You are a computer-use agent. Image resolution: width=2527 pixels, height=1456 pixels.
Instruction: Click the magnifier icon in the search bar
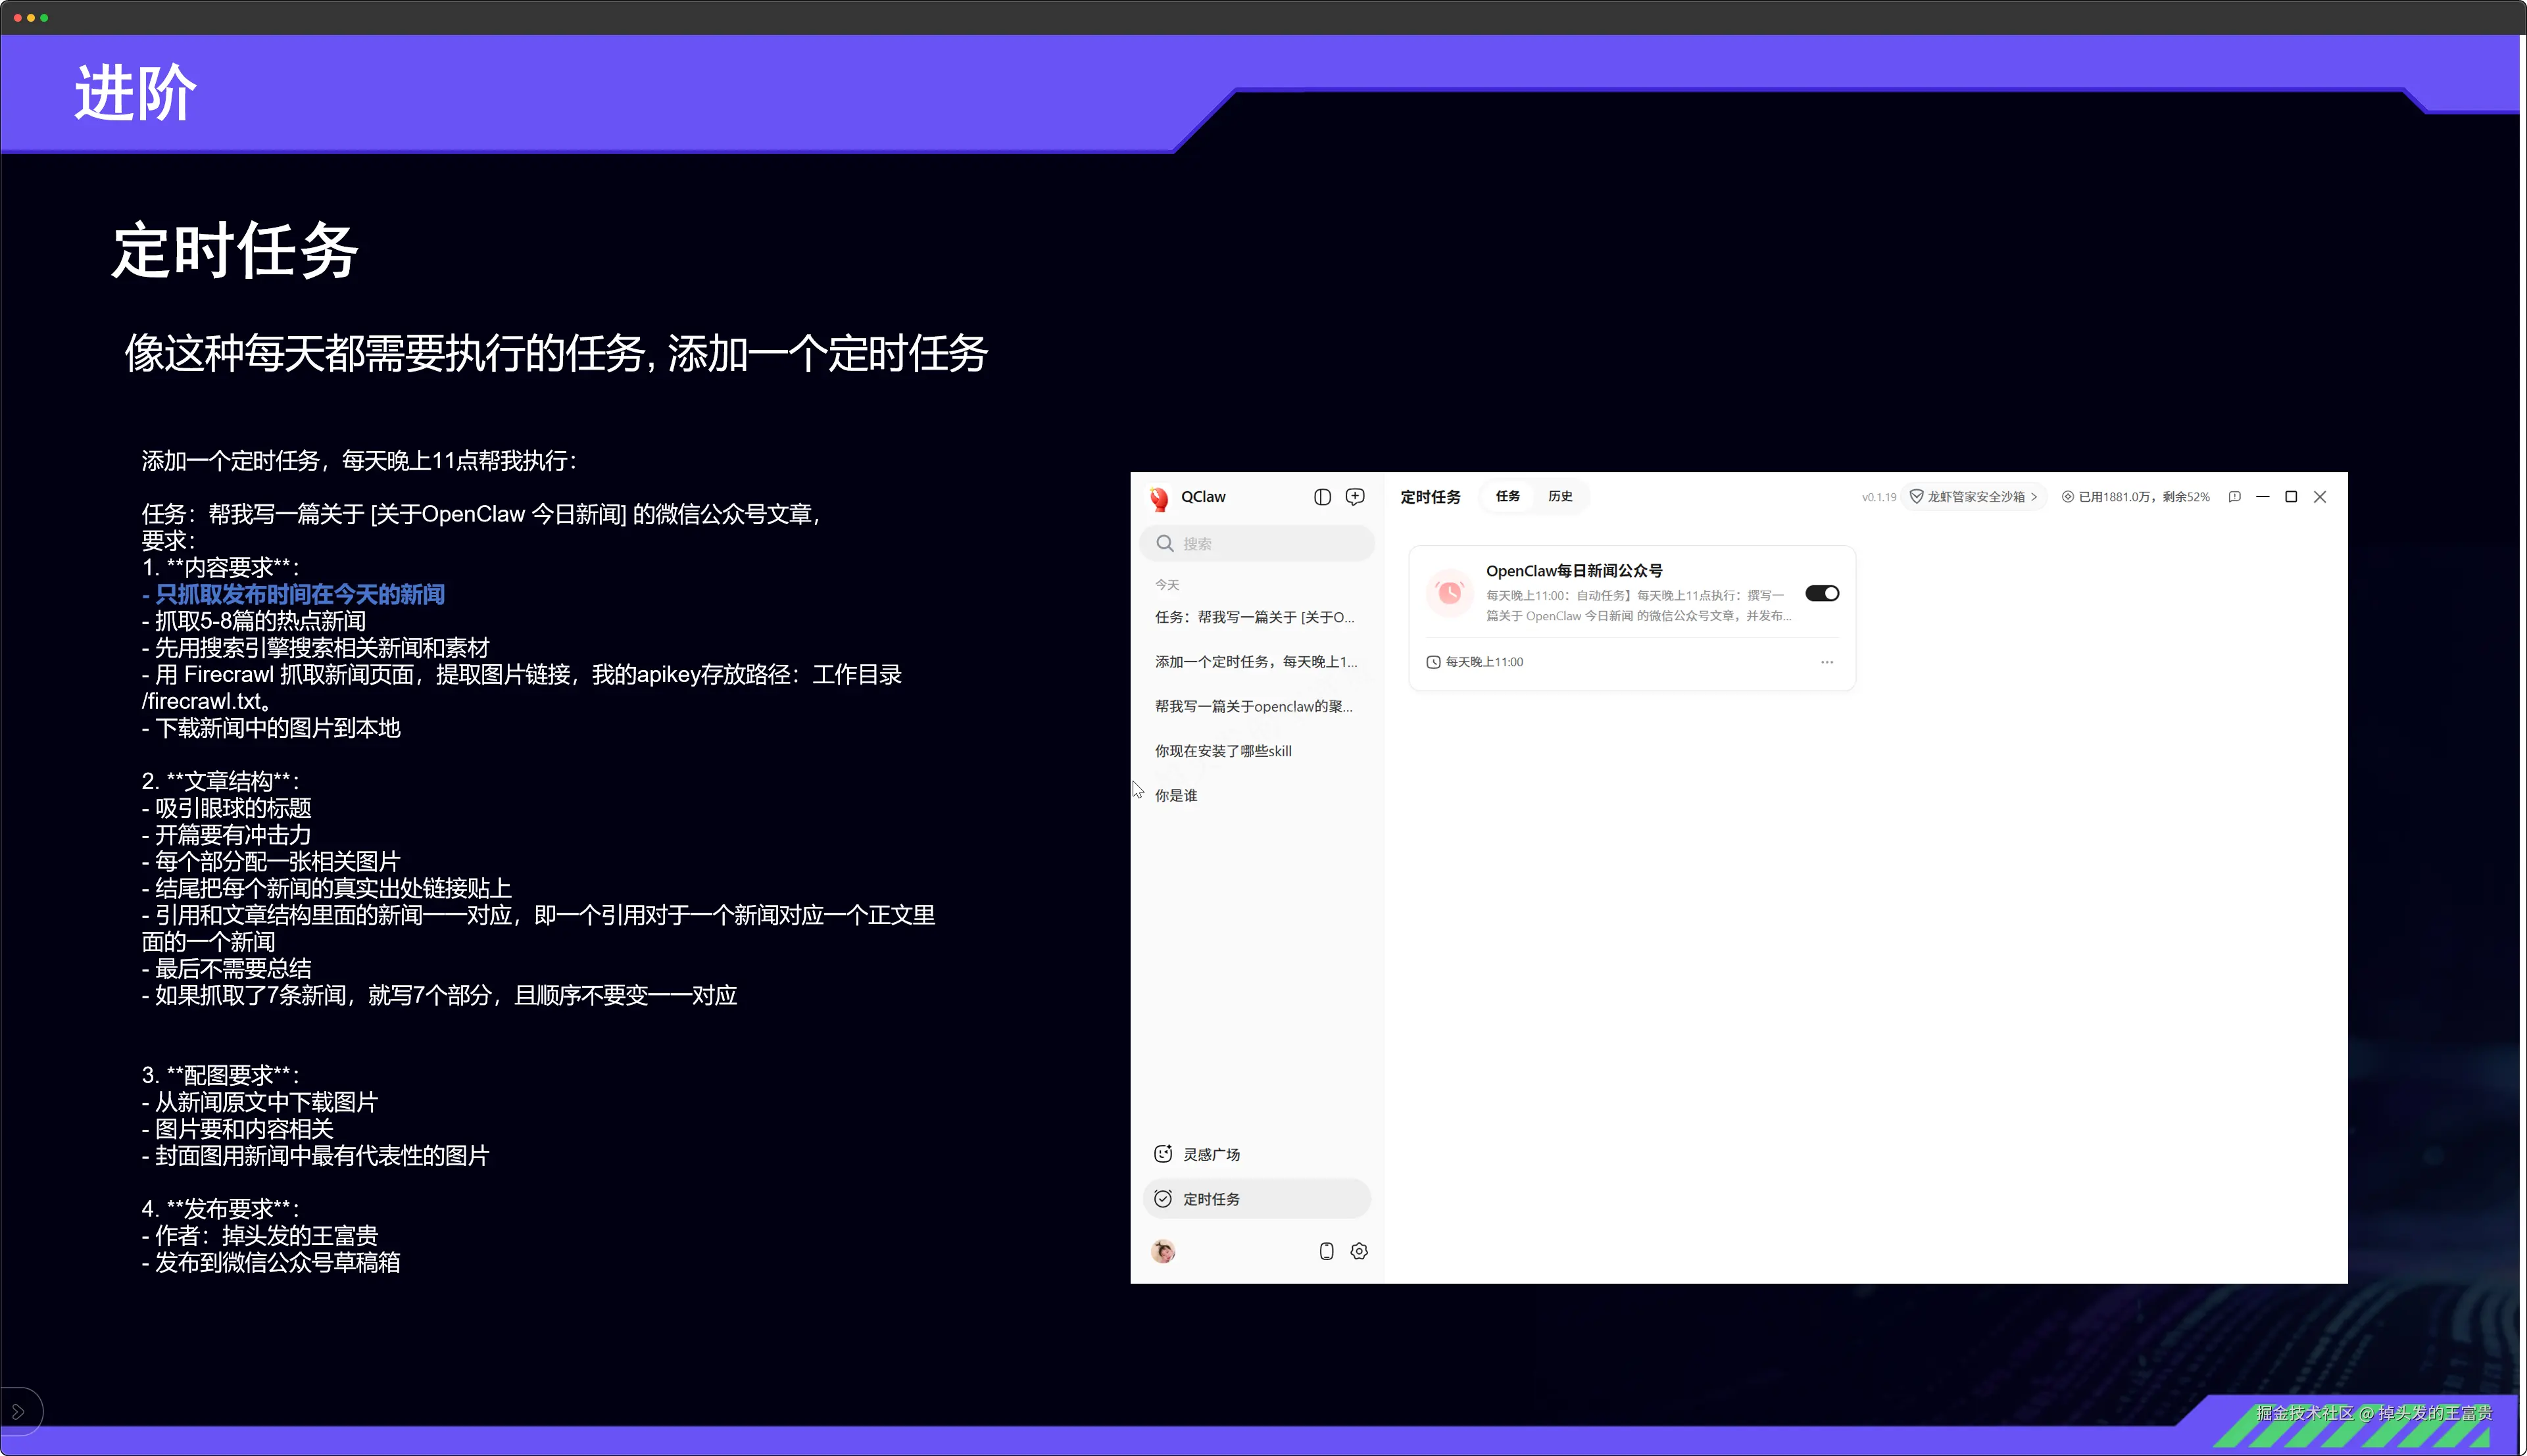pos(1165,543)
